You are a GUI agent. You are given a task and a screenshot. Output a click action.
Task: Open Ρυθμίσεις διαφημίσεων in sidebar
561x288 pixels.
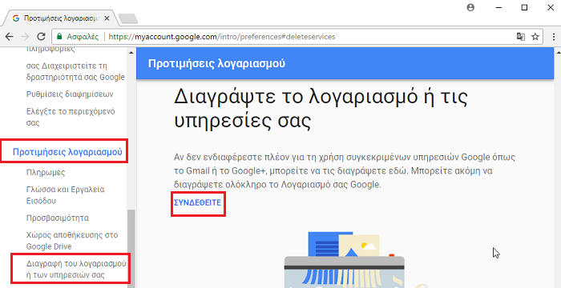click(70, 94)
